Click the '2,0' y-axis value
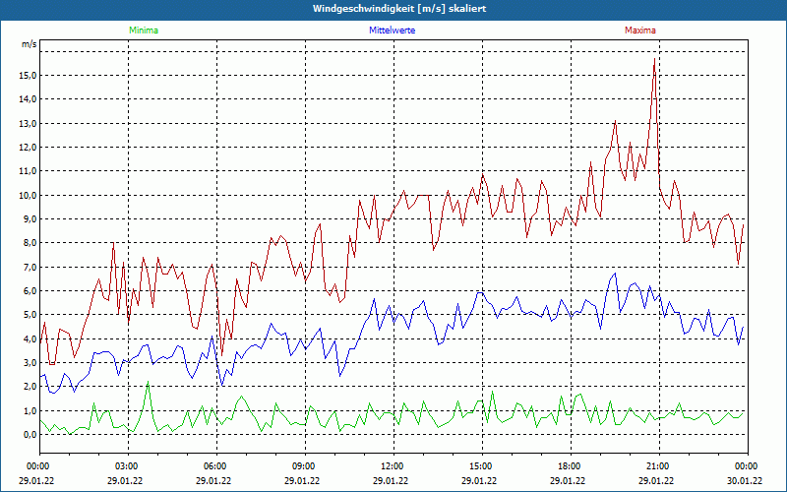 [30, 386]
